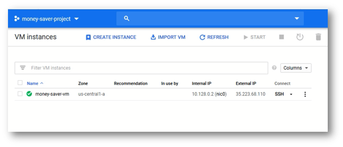Click external IP 35.223.68.110
This screenshot has width=343, height=147.
[250, 94]
